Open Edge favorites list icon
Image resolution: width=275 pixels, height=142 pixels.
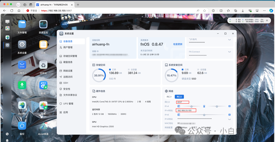[228, 10]
